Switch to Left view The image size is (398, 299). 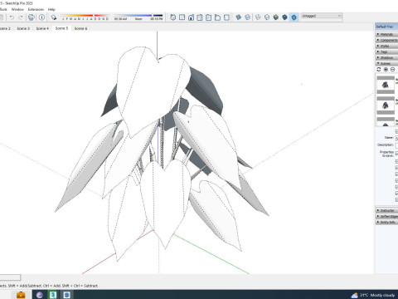coord(217,17)
